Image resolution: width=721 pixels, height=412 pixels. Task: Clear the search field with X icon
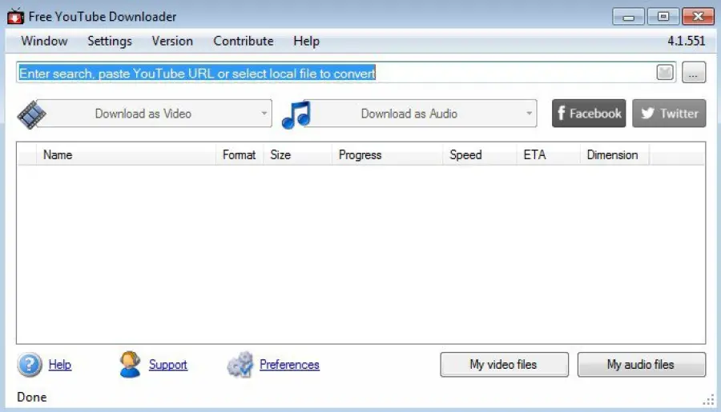pos(665,72)
